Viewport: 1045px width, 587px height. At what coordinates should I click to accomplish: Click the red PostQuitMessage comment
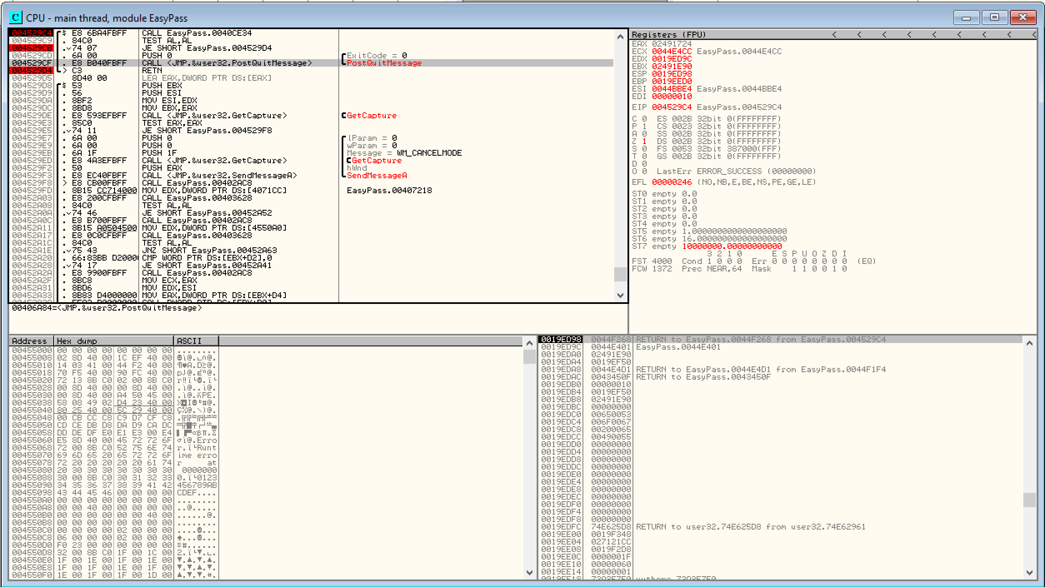(384, 63)
